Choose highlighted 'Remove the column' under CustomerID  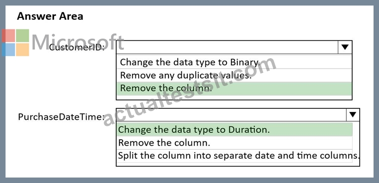coord(234,89)
